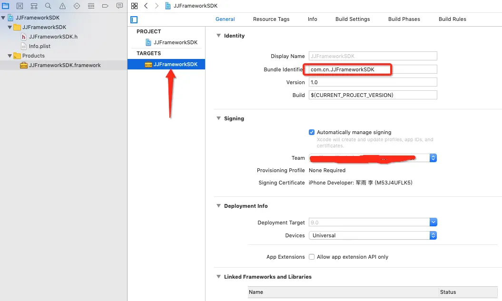Open the Report navigator speech-bubble icon
Viewport: 502px width, 301px height.
point(119,6)
